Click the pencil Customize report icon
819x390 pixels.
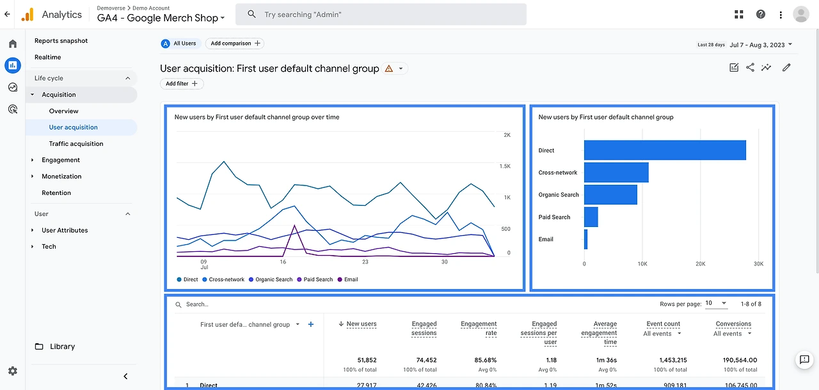[x=786, y=68]
